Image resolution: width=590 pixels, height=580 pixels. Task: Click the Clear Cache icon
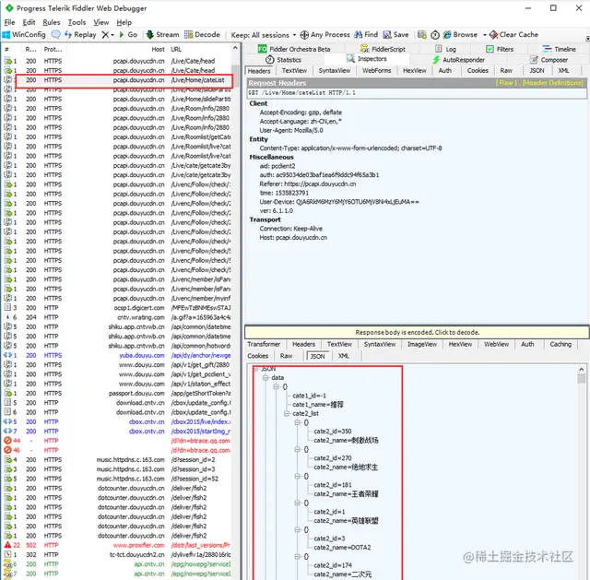click(x=494, y=35)
